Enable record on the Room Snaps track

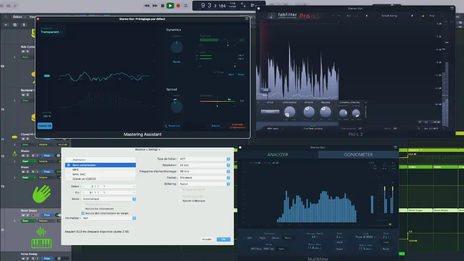click(33, 215)
